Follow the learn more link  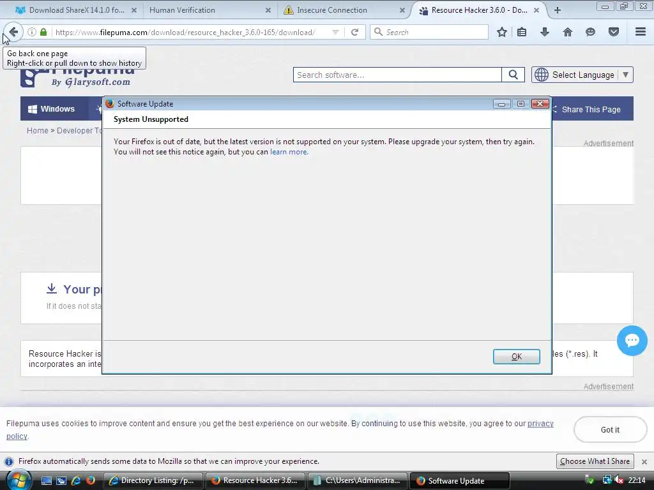[x=289, y=152]
